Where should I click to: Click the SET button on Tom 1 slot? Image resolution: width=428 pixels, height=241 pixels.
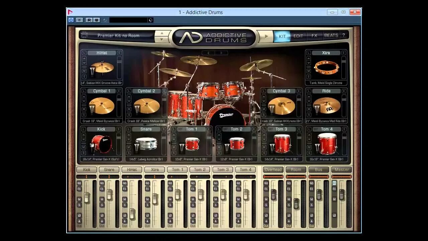coord(180,129)
